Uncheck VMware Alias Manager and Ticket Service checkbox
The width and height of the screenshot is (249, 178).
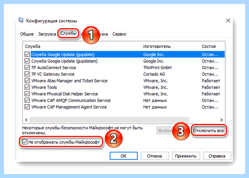pyautogui.click(x=27, y=81)
